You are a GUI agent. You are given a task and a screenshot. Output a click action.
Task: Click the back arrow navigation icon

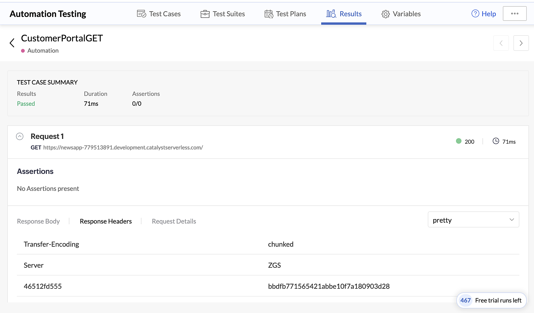coord(12,42)
